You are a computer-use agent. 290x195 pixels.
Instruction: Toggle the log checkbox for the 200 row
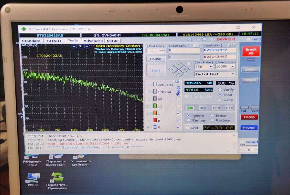click(178, 106)
